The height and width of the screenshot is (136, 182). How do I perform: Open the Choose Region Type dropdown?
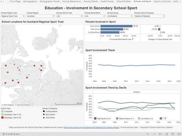point(13,16)
